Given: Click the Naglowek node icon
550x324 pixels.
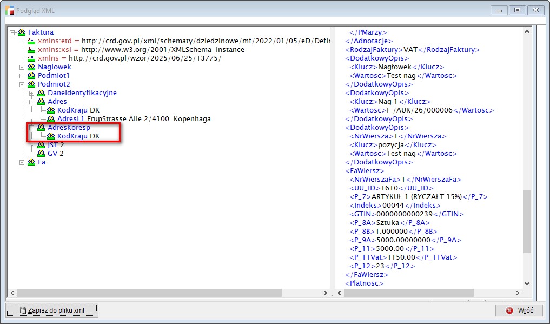Looking at the screenshot, I should pos(31,67).
